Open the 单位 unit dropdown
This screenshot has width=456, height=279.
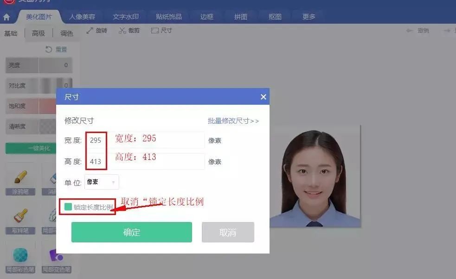(x=102, y=182)
